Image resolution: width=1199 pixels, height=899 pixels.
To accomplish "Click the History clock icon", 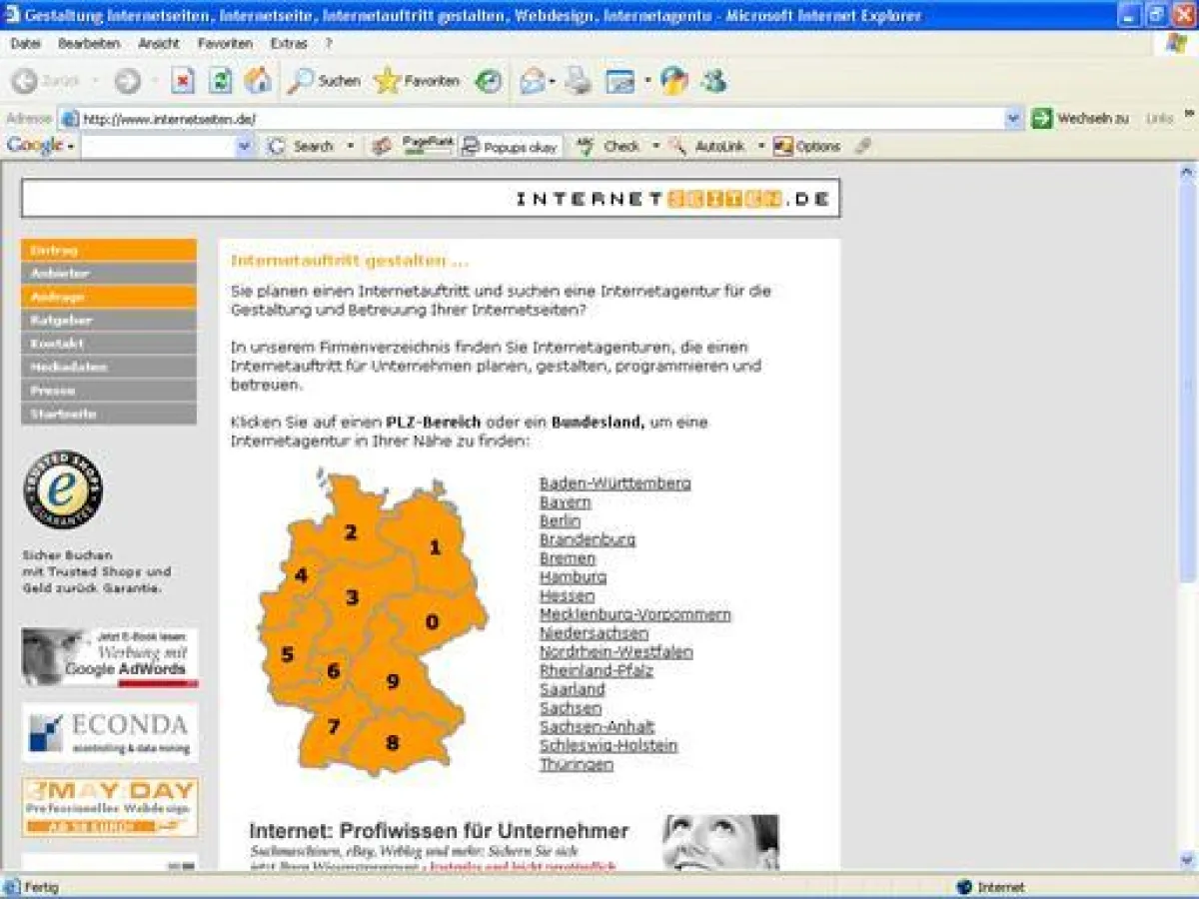I will 489,81.
